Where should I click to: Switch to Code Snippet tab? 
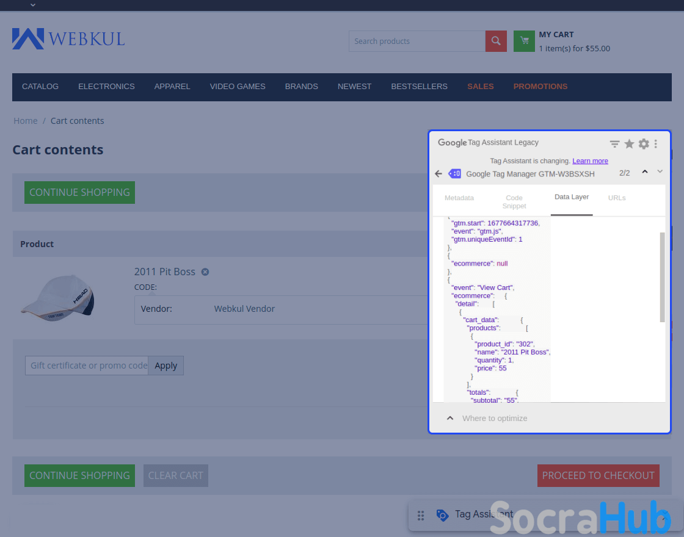(514, 202)
